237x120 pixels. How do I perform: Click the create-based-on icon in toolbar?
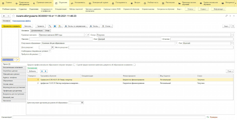click(x=60, y=26)
